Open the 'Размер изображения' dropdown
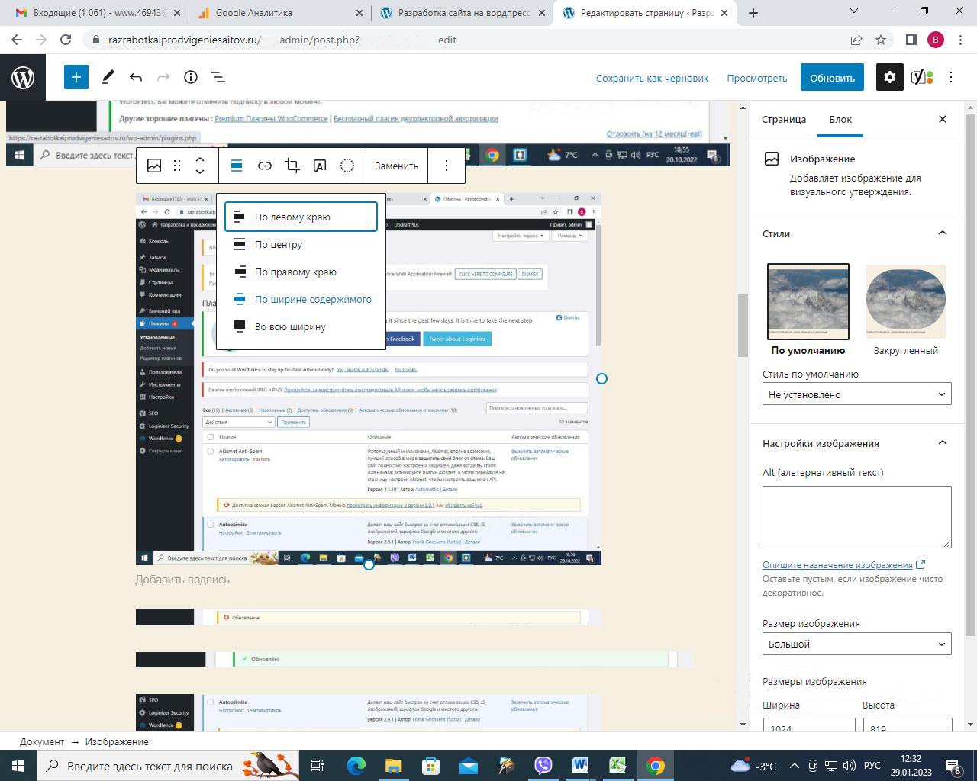Image resolution: width=977 pixels, height=781 pixels. [856, 644]
